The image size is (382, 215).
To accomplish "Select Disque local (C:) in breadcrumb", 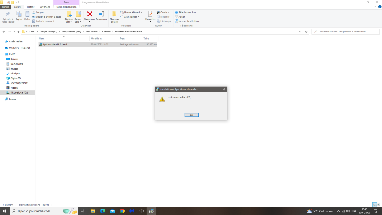I will [x=49, y=32].
